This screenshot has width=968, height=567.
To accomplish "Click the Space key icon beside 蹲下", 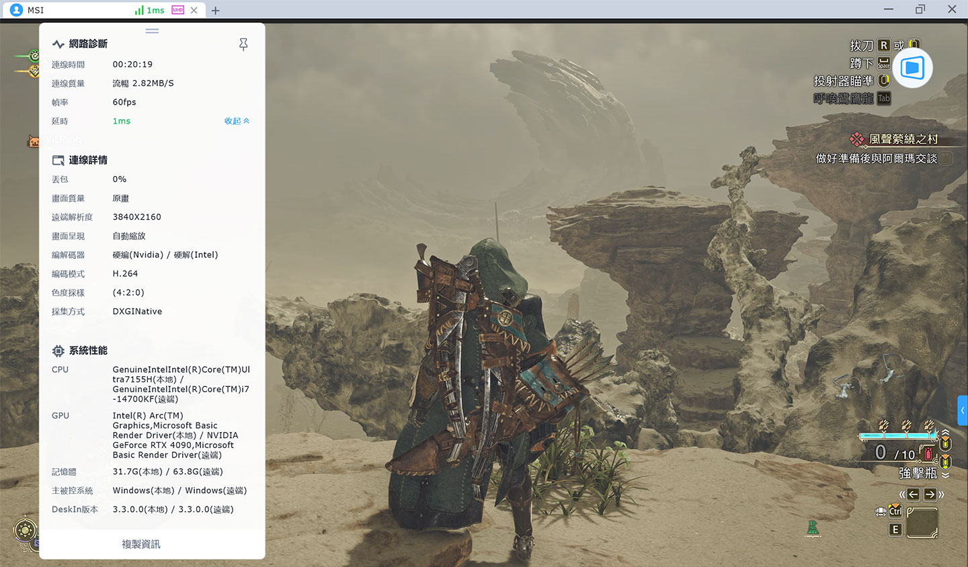I will tap(884, 63).
